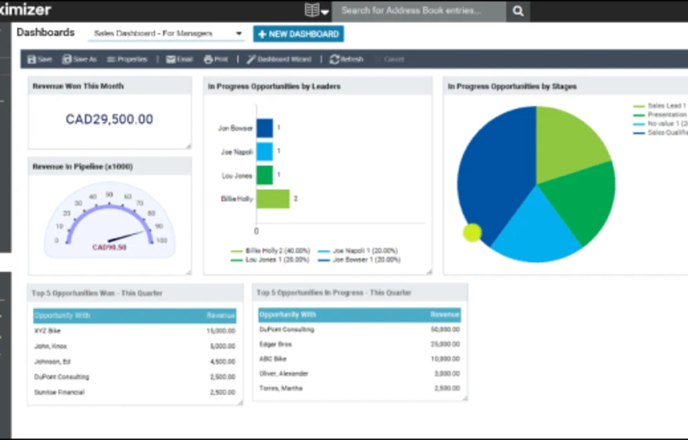Select the XYZ Bike row

tap(134, 331)
